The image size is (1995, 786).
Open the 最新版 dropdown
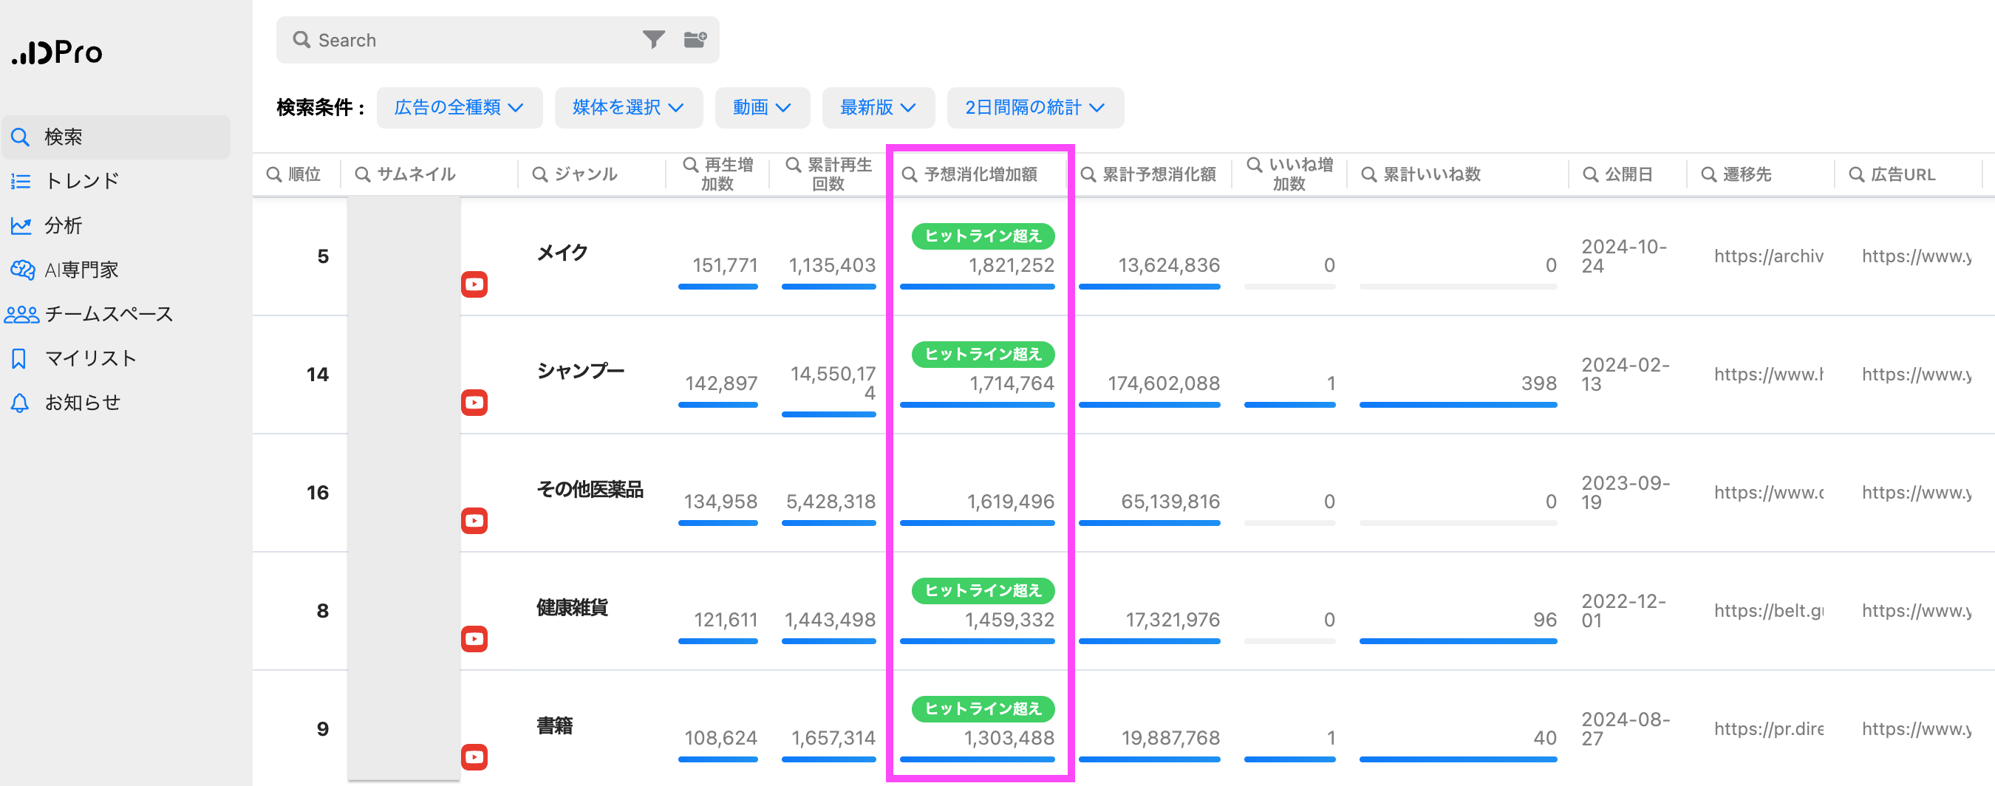878,108
